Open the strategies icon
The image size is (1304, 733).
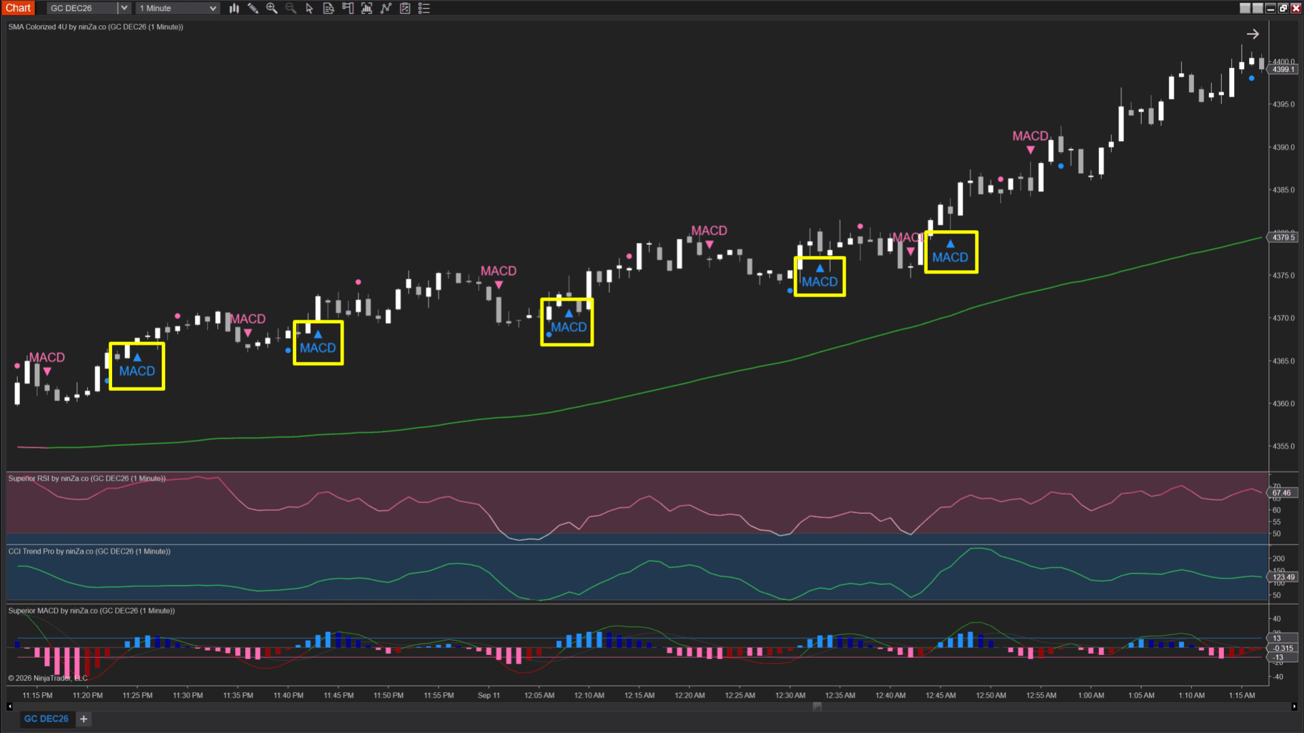pos(405,8)
